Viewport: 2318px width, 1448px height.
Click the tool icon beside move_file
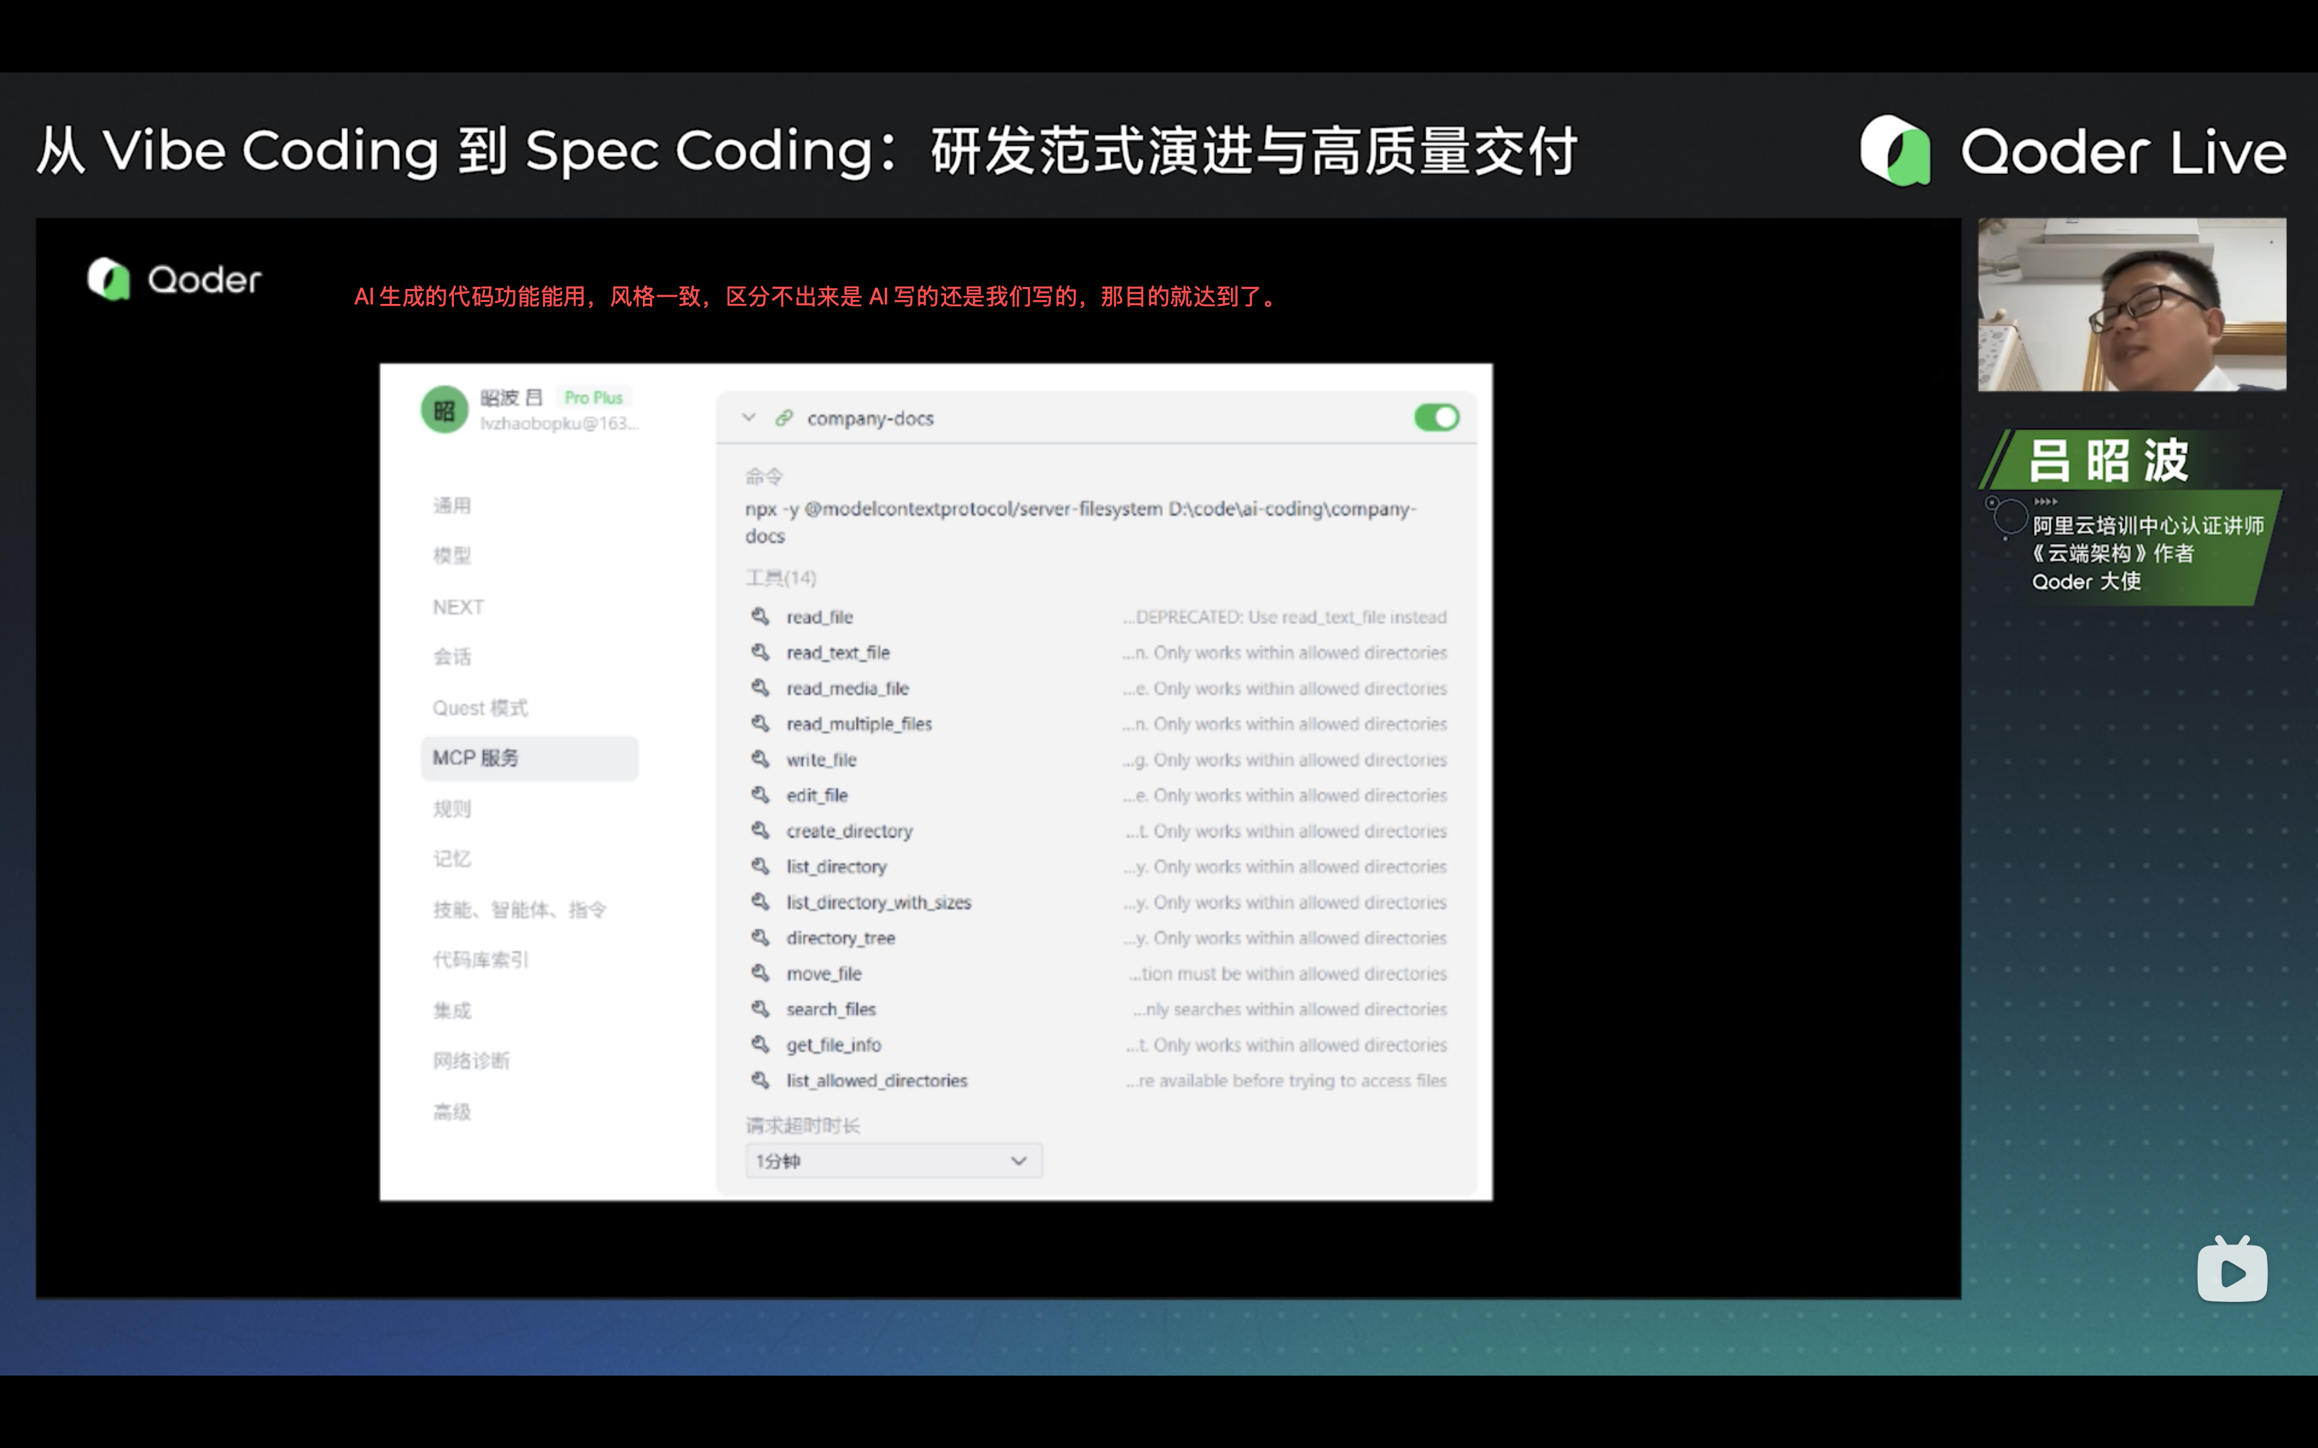click(761, 973)
